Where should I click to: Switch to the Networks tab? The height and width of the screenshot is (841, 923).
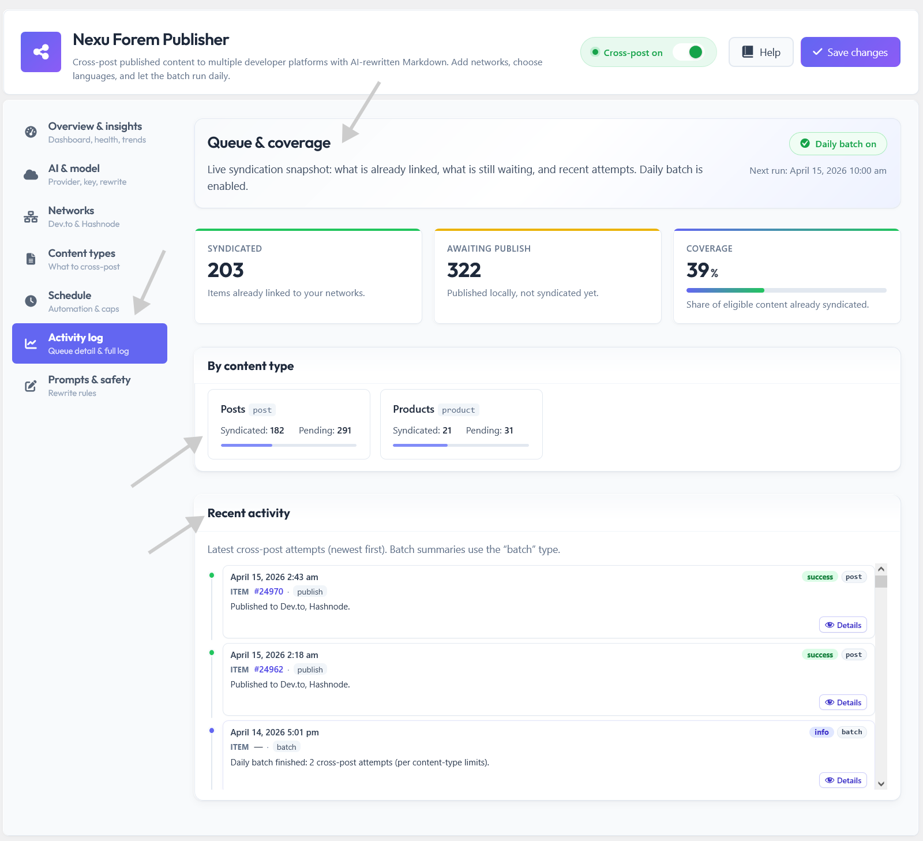pos(89,216)
